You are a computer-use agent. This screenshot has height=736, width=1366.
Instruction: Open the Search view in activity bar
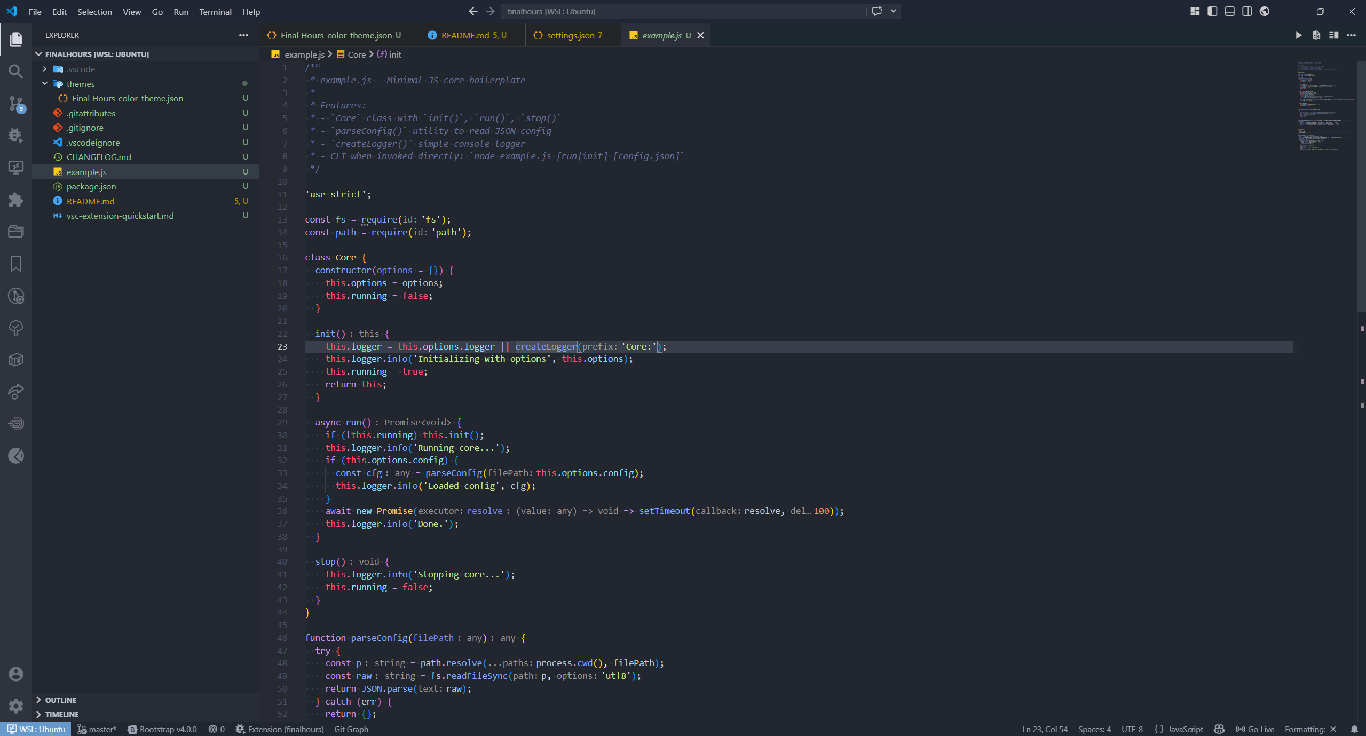pyautogui.click(x=16, y=71)
